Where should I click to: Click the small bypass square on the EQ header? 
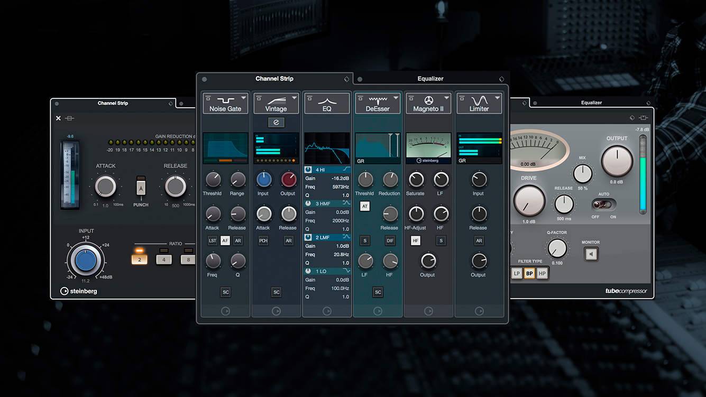point(308,97)
